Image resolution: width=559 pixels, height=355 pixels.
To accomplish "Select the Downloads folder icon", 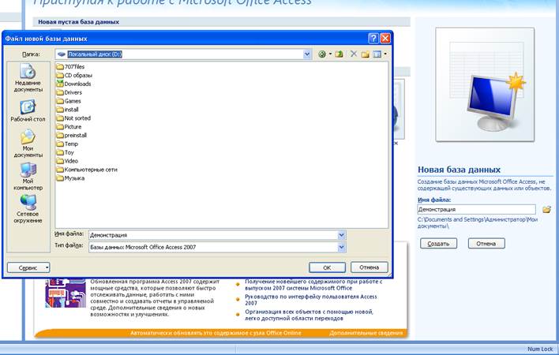I will [x=59, y=84].
